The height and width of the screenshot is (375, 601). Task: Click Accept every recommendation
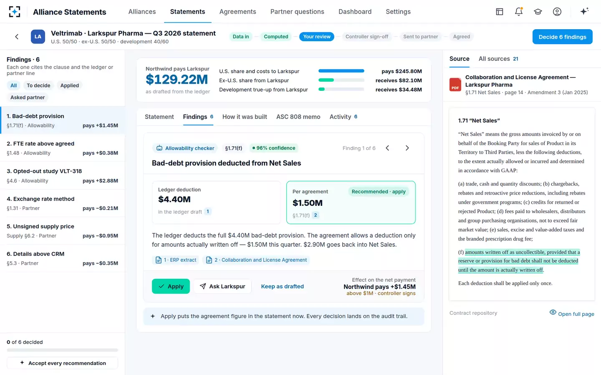tap(63, 363)
